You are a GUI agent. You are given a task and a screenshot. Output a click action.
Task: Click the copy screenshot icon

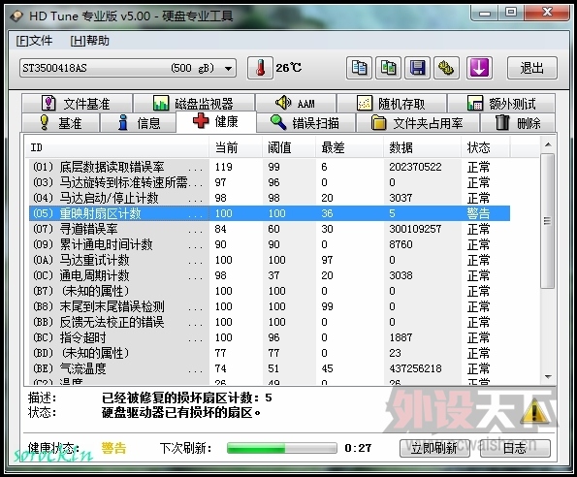[x=388, y=68]
